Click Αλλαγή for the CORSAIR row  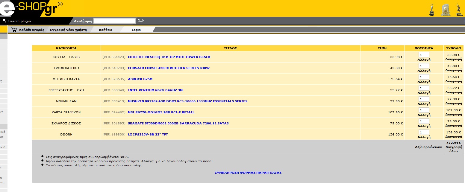pyautogui.click(x=424, y=71)
